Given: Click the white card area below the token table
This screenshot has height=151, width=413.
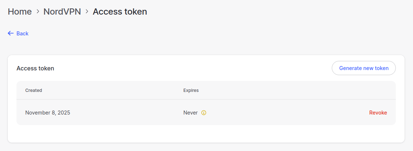Looking at the screenshot, I should (205, 133).
